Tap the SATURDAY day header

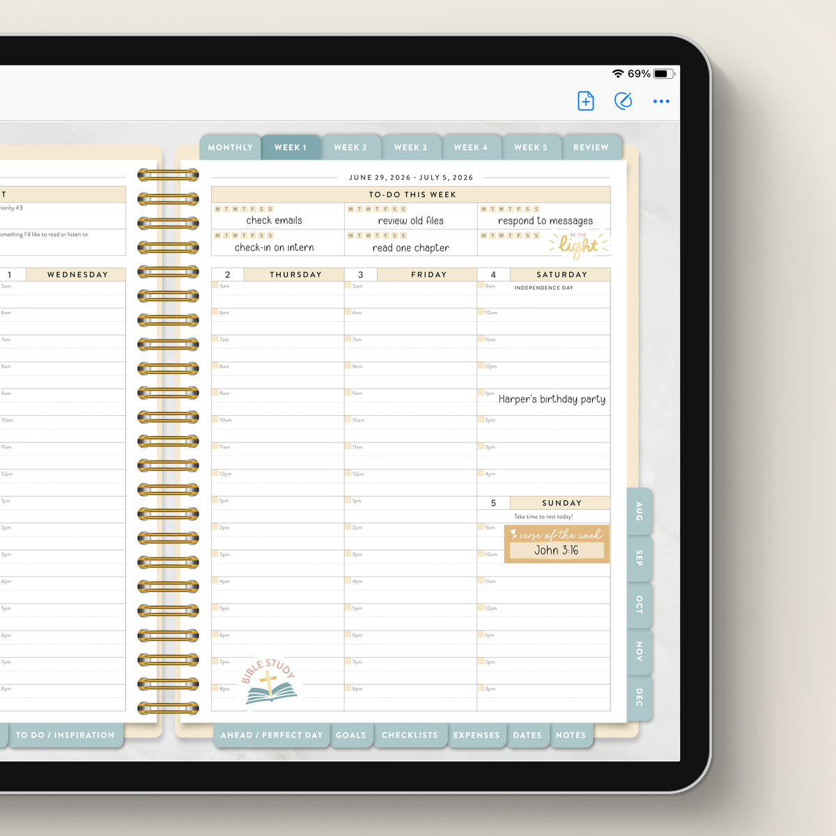562,274
